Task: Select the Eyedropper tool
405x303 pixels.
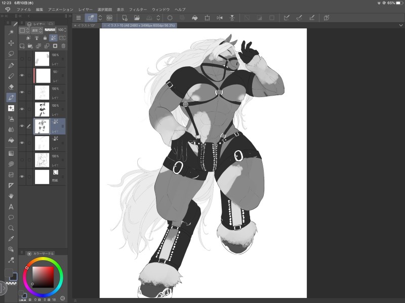Action: 11,239
